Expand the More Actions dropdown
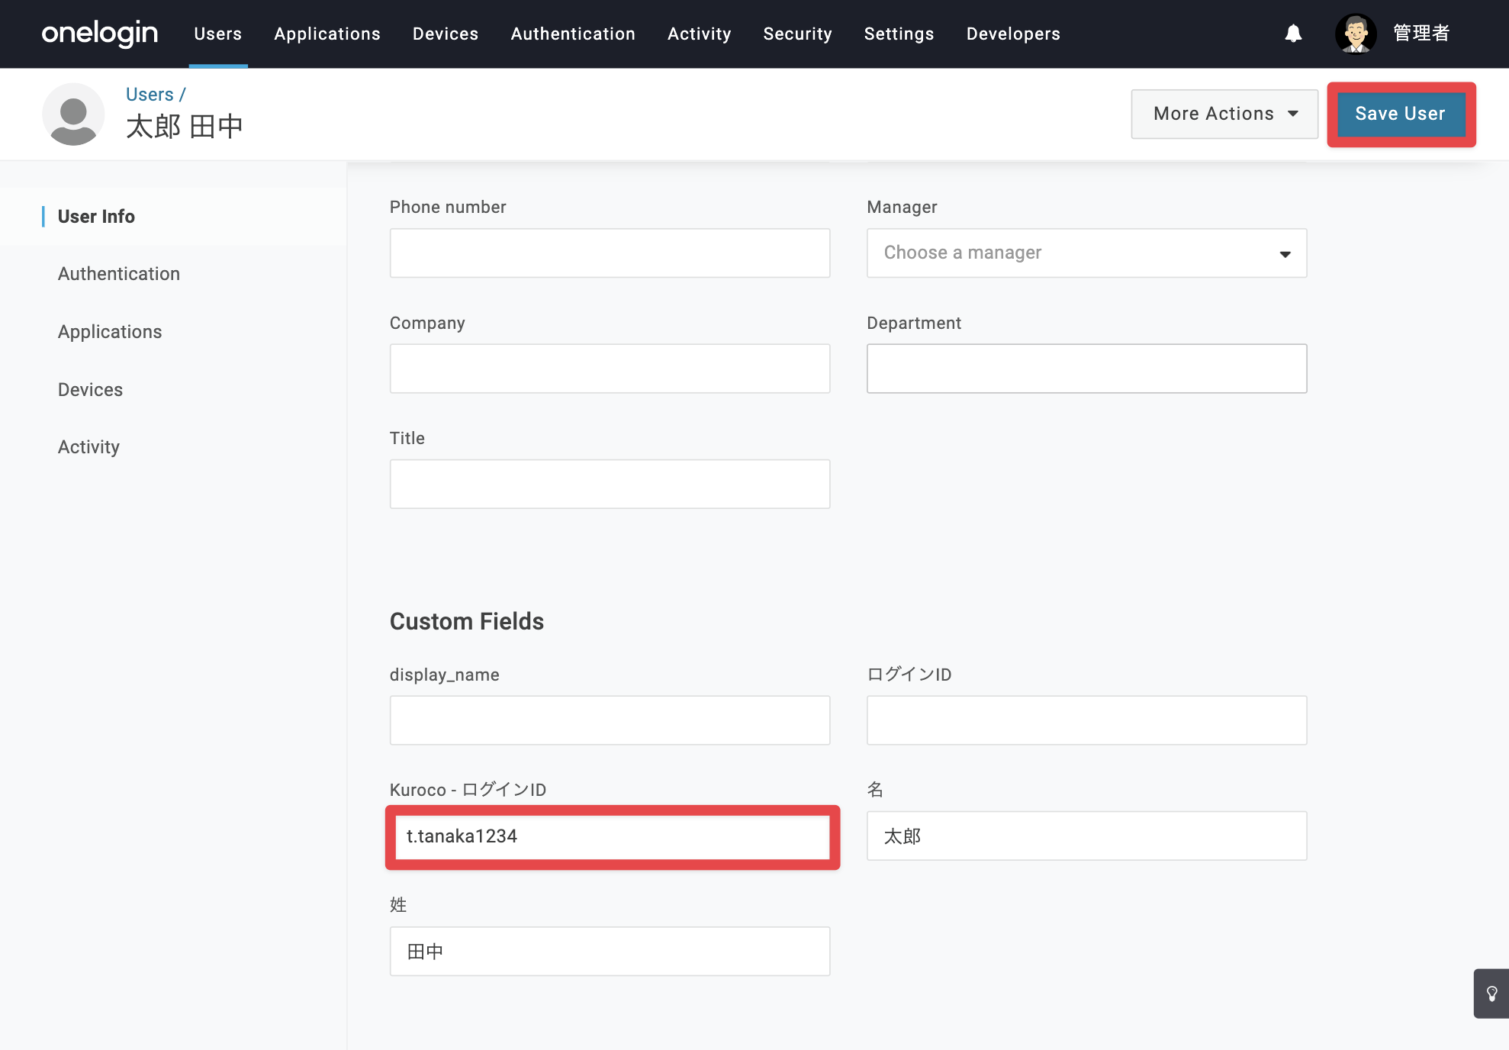The width and height of the screenshot is (1509, 1050). 1224,114
